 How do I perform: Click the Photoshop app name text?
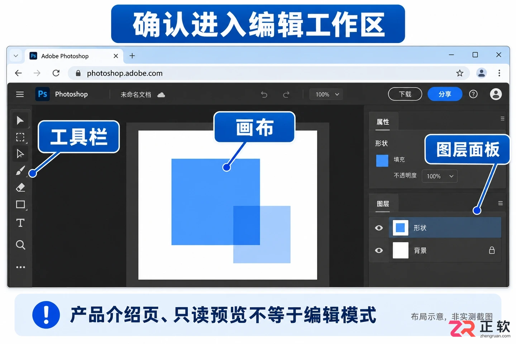pos(71,94)
